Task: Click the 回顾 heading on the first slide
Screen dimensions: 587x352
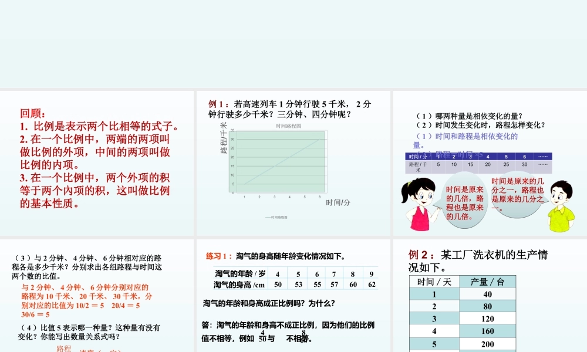Action: pyautogui.click(x=27, y=114)
